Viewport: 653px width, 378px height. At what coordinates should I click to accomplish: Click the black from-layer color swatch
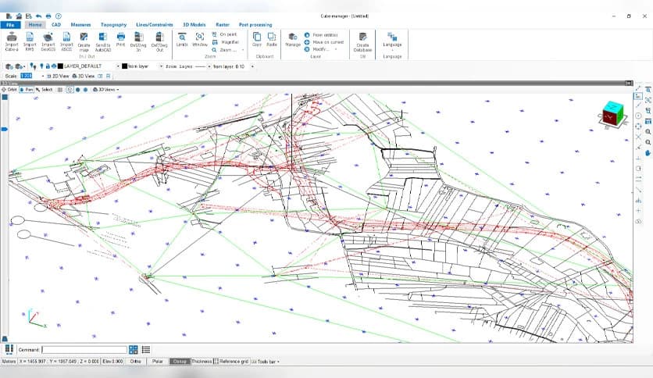click(x=124, y=66)
